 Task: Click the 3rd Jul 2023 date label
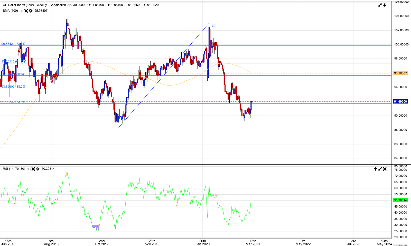pyautogui.click(x=354, y=243)
